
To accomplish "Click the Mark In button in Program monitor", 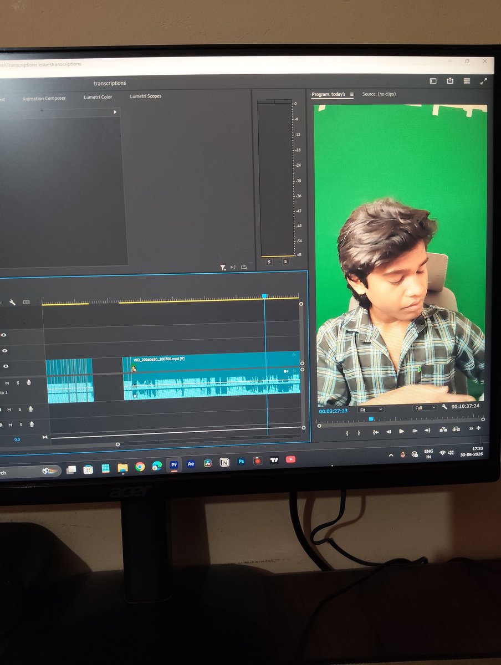I will coord(347,432).
